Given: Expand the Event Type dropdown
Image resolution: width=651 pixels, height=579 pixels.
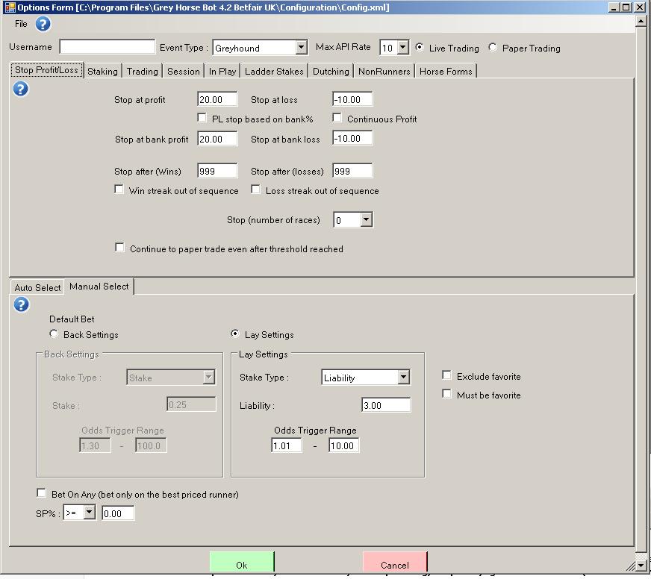Looking at the screenshot, I should click(x=302, y=47).
